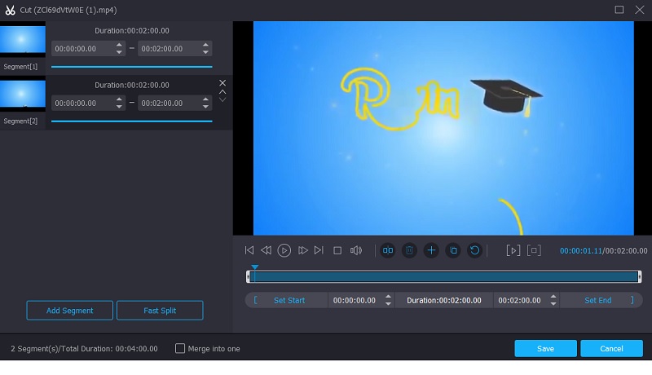
Task: Click the Add Segment button
Action: (69, 311)
